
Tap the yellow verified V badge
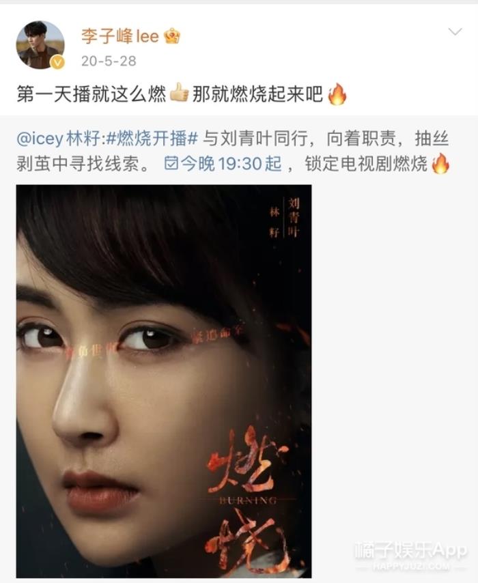point(57,62)
